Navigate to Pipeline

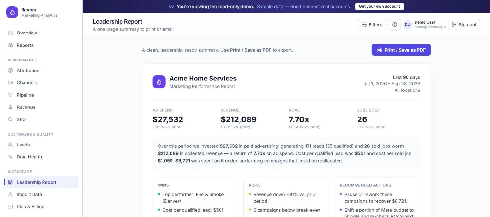tap(41, 95)
